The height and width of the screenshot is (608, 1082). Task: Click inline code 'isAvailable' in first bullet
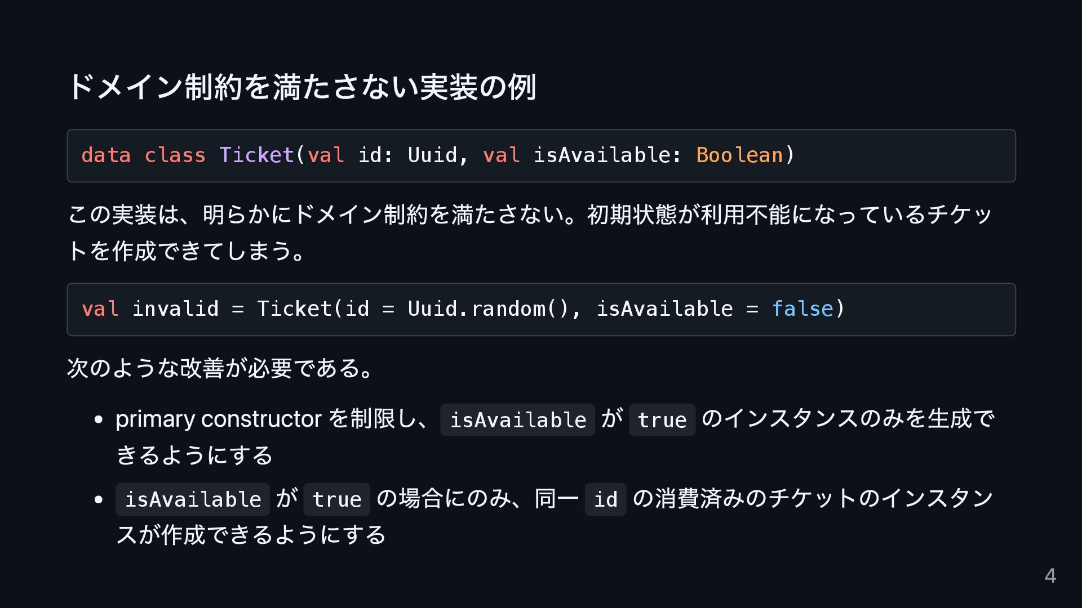point(518,420)
